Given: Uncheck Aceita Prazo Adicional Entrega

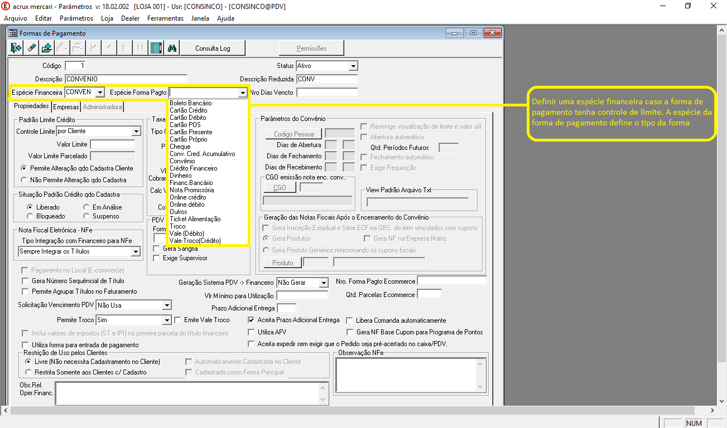Looking at the screenshot, I should point(251,320).
